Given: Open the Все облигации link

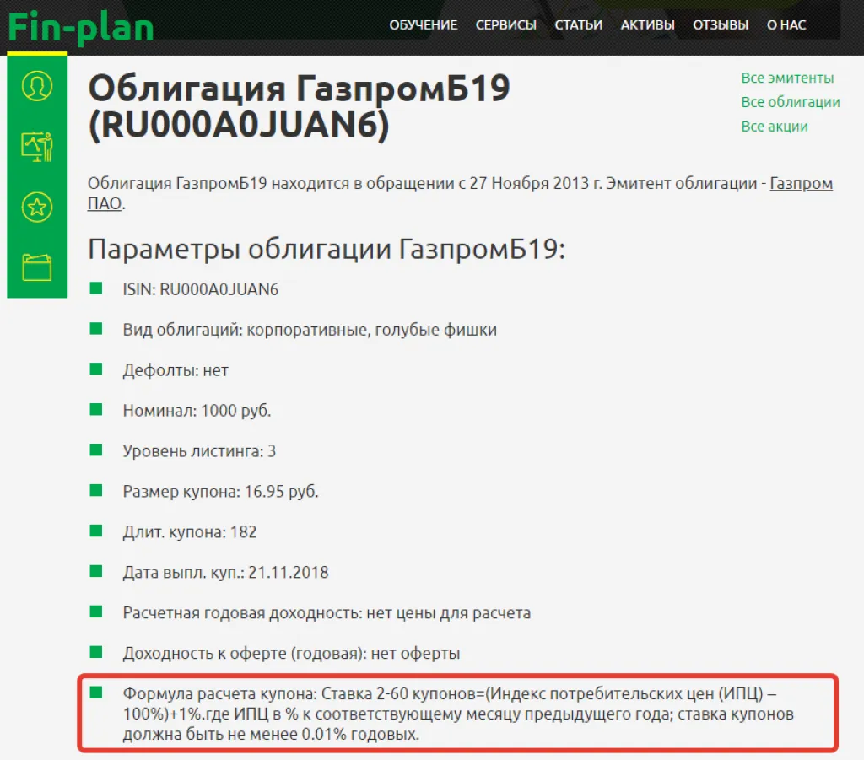Looking at the screenshot, I should 790,101.
